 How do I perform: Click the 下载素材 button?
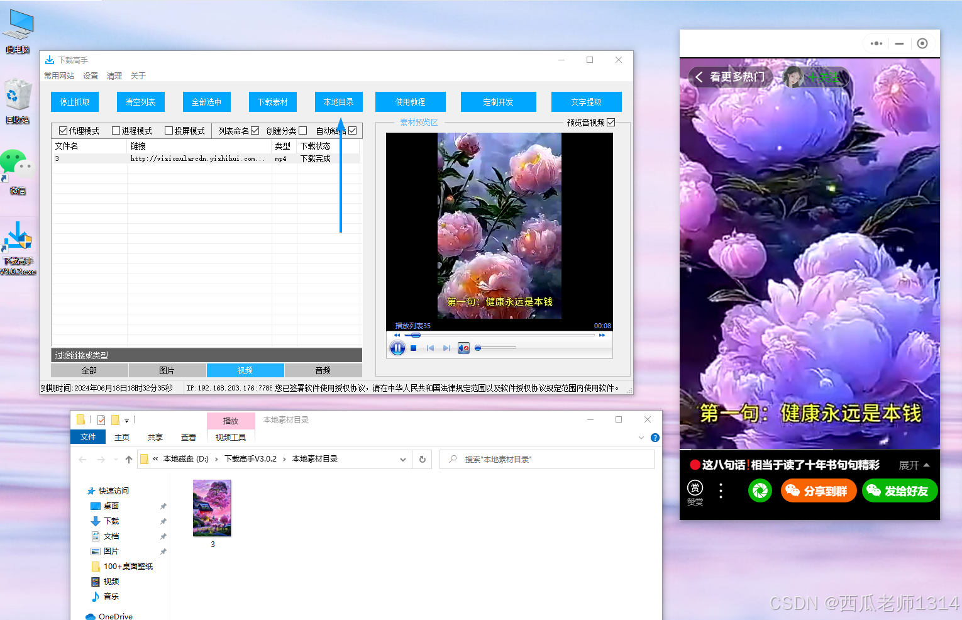pyautogui.click(x=273, y=102)
